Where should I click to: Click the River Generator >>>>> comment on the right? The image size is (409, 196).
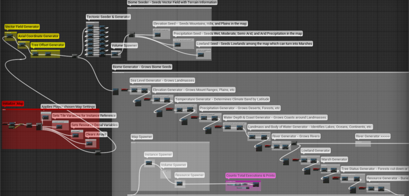pyautogui.click(x=373, y=136)
